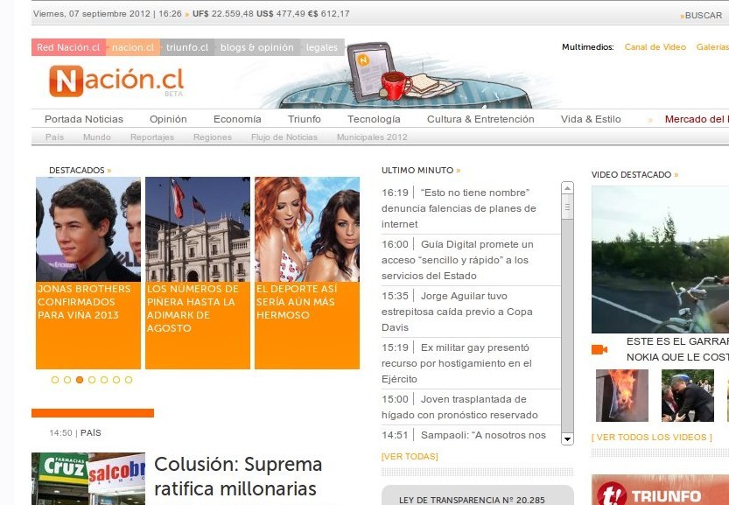Select the first carousel dot
The width and height of the screenshot is (729, 505).
pyautogui.click(x=55, y=380)
